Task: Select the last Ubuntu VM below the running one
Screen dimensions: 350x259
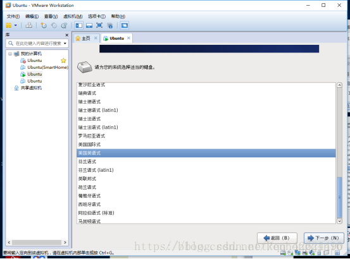Action: click(35, 81)
